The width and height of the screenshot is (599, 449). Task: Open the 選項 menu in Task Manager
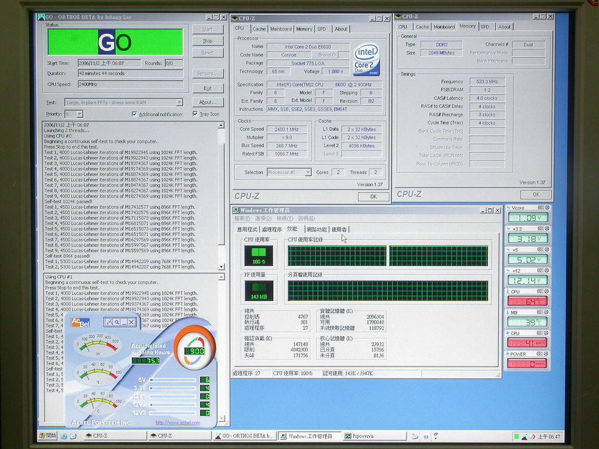pos(263,219)
